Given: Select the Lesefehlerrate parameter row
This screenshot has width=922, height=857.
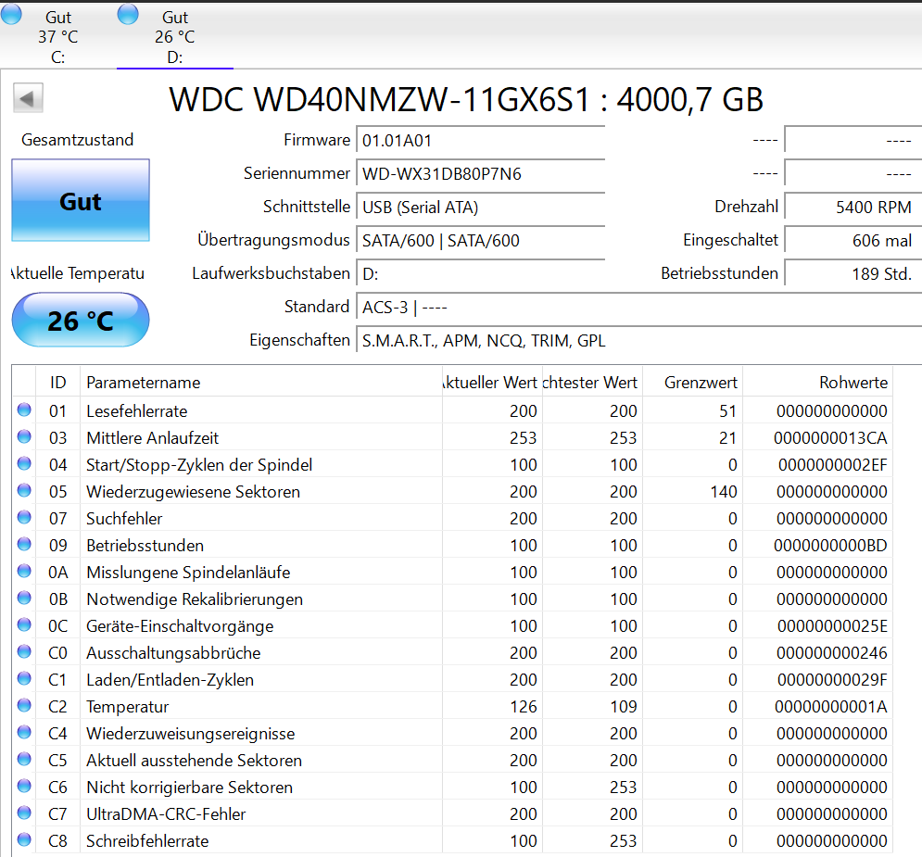Looking at the screenshot, I should coord(452,410).
